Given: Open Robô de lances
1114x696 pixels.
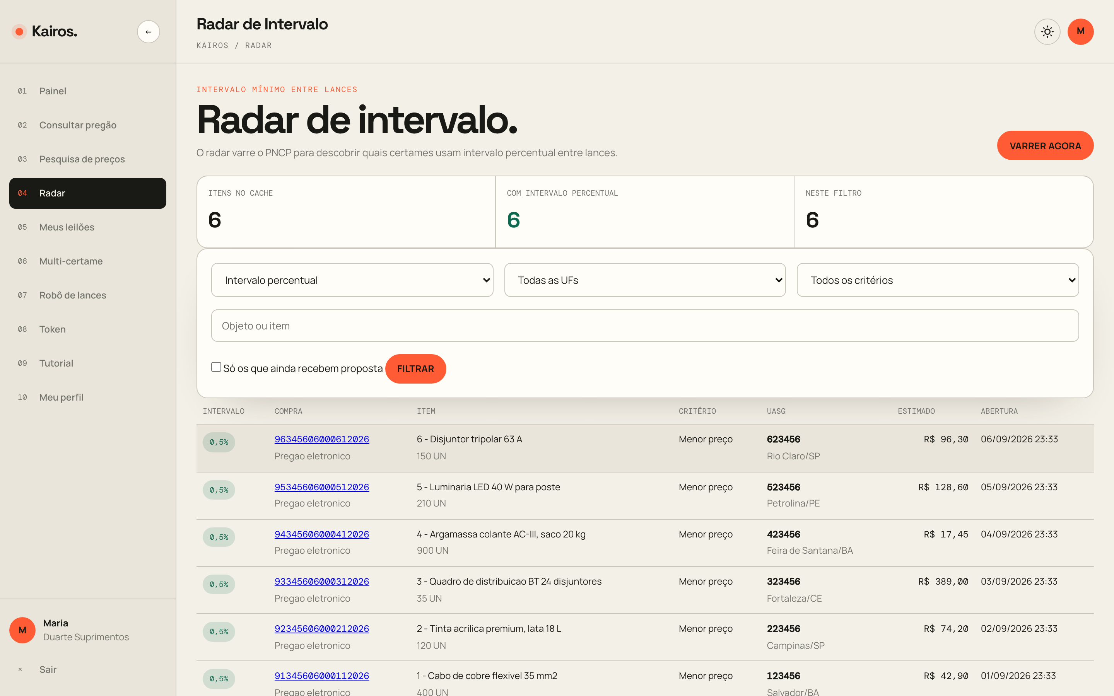Looking at the screenshot, I should click(x=87, y=295).
